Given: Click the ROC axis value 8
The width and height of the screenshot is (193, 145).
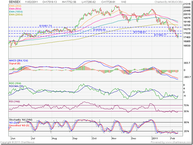Looking at the screenshot, I should pyautogui.click(x=184, y=85).
